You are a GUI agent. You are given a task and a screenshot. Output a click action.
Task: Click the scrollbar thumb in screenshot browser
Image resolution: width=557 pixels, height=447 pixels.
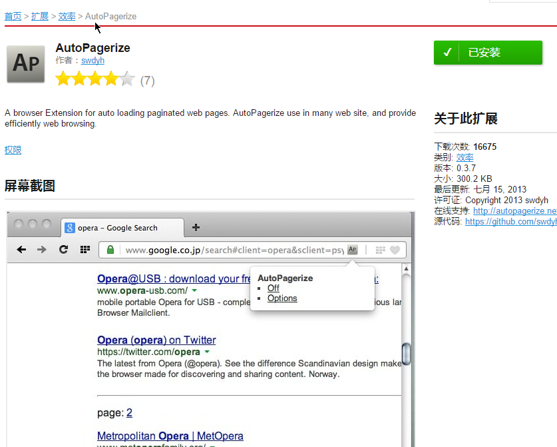click(x=406, y=354)
